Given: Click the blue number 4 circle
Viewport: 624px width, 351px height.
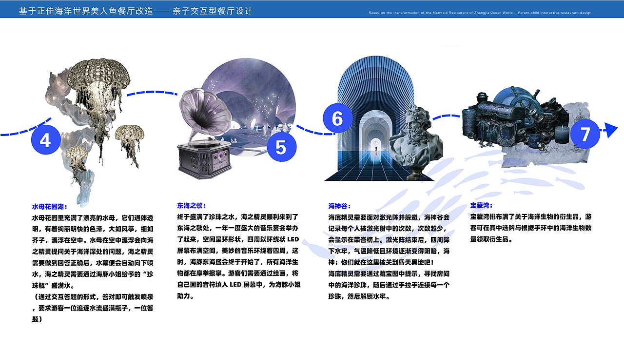Looking at the screenshot, I should coord(45,140).
